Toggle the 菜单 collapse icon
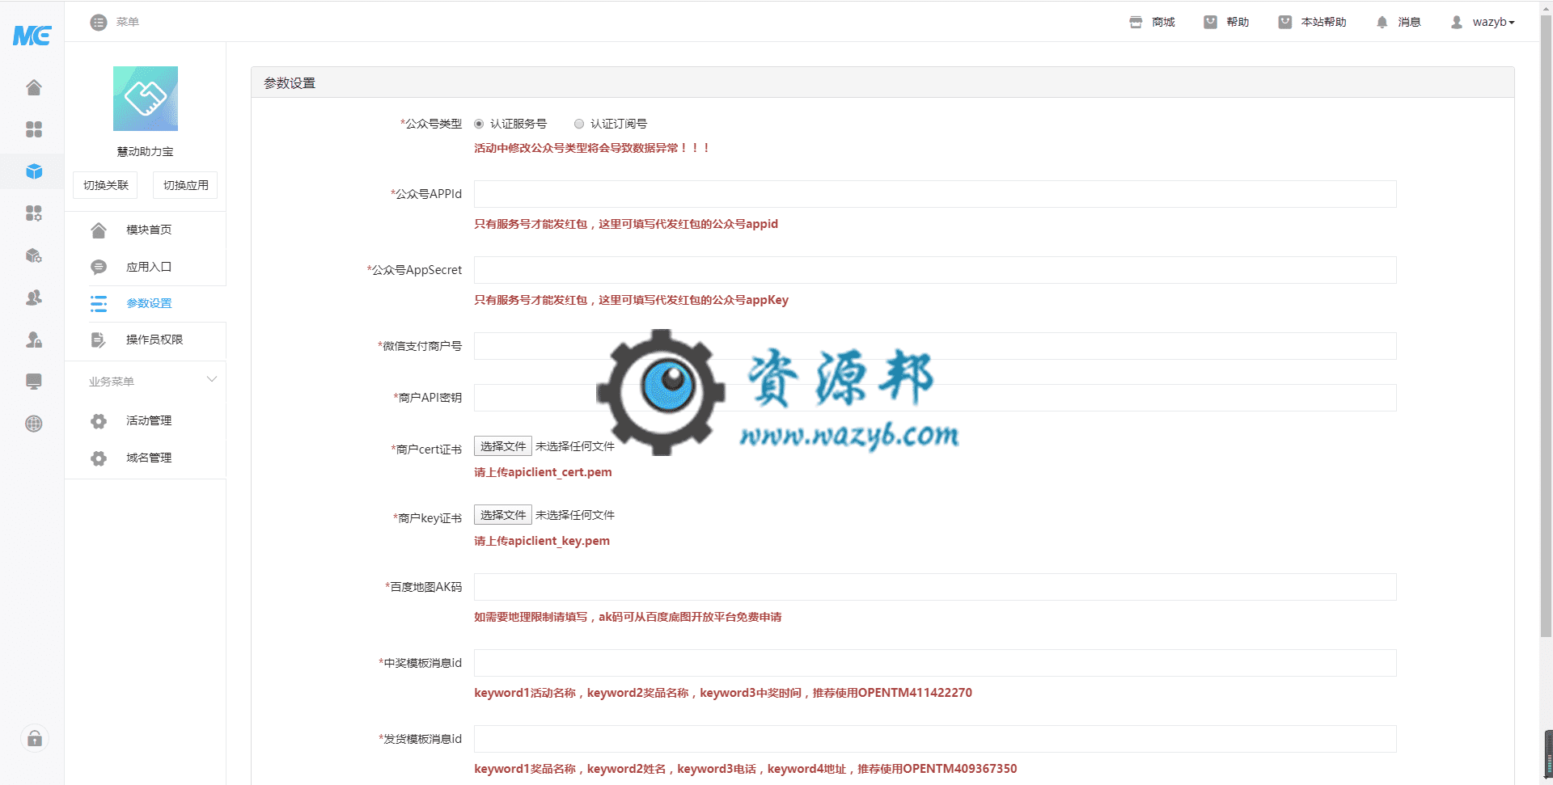The image size is (1553, 785). [99, 23]
